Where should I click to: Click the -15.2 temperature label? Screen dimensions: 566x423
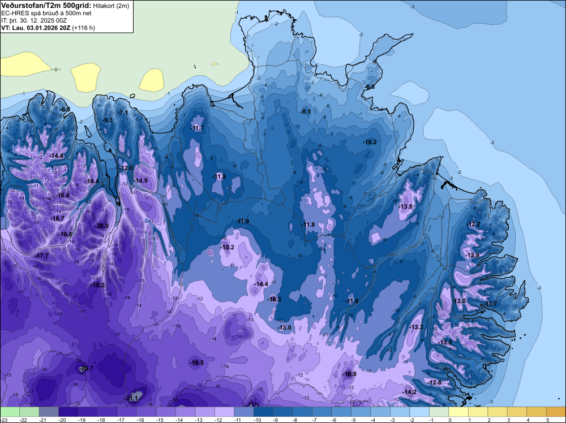click(228, 247)
